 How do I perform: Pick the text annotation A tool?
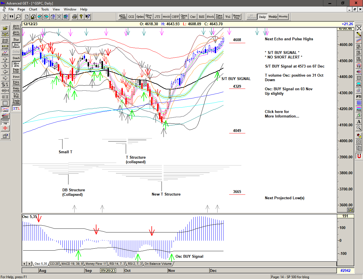(359, 121)
